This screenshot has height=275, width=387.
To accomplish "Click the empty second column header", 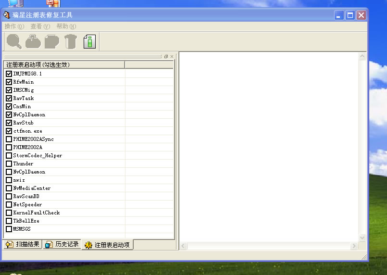I will click(149, 65).
